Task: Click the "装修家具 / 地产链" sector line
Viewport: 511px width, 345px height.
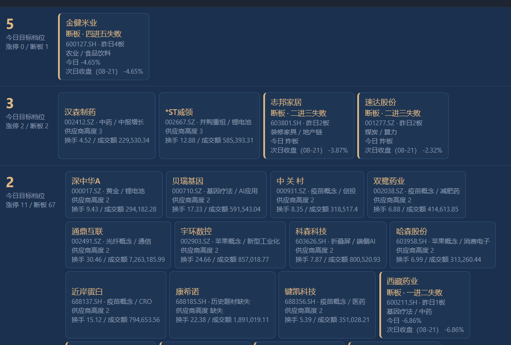Action: tap(296, 132)
